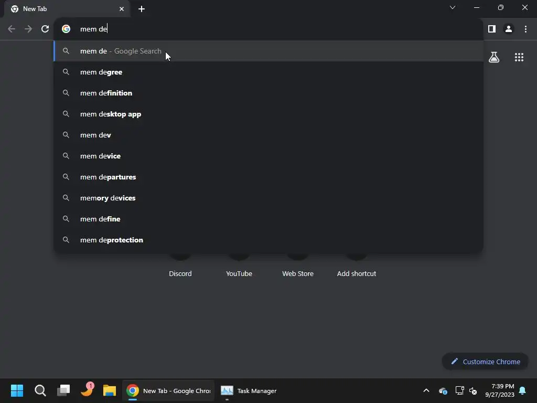Open Windows taskbar search
Image resolution: width=537 pixels, height=403 pixels.
[40, 390]
